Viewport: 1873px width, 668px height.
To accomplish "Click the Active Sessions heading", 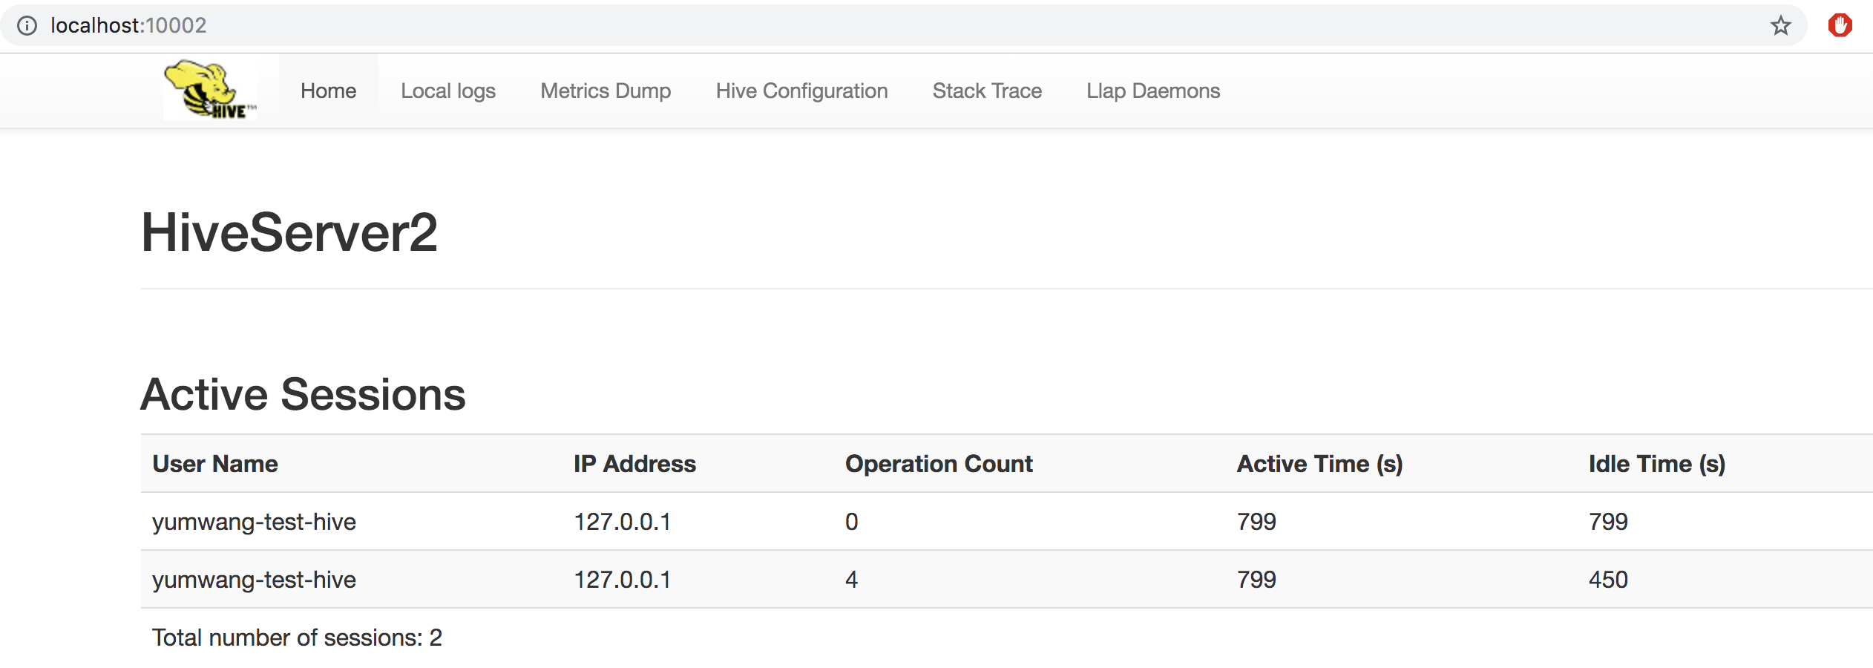I will pos(303,394).
